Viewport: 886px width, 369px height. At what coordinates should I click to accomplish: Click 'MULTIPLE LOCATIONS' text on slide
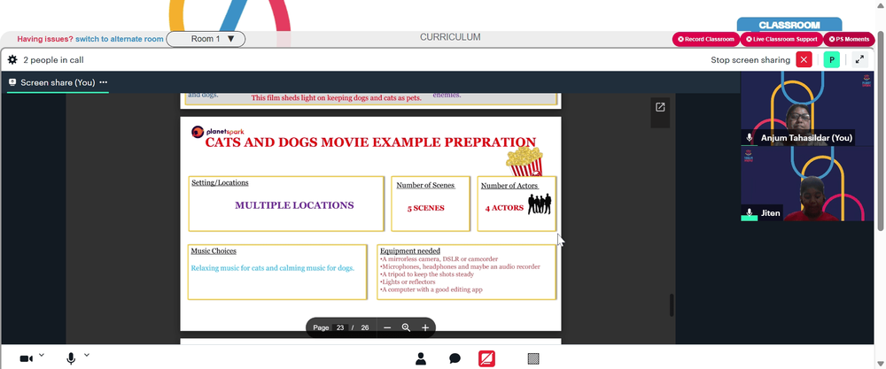[294, 205]
